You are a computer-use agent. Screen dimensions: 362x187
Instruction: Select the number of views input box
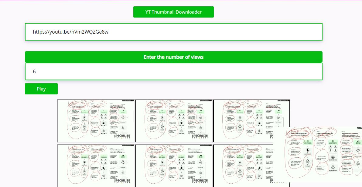[174, 71]
